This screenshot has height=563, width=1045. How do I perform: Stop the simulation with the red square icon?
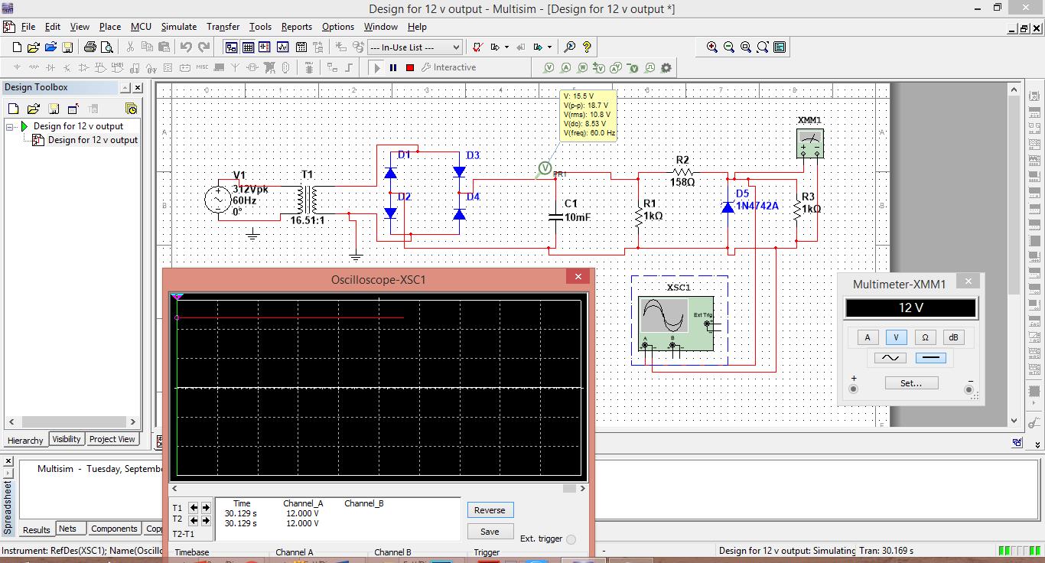pos(409,67)
